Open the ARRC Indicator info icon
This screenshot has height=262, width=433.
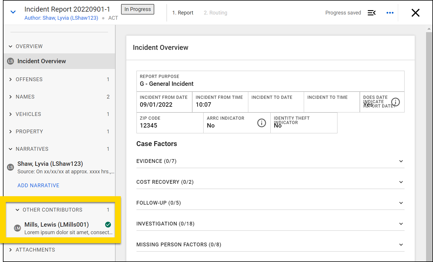tap(262, 123)
